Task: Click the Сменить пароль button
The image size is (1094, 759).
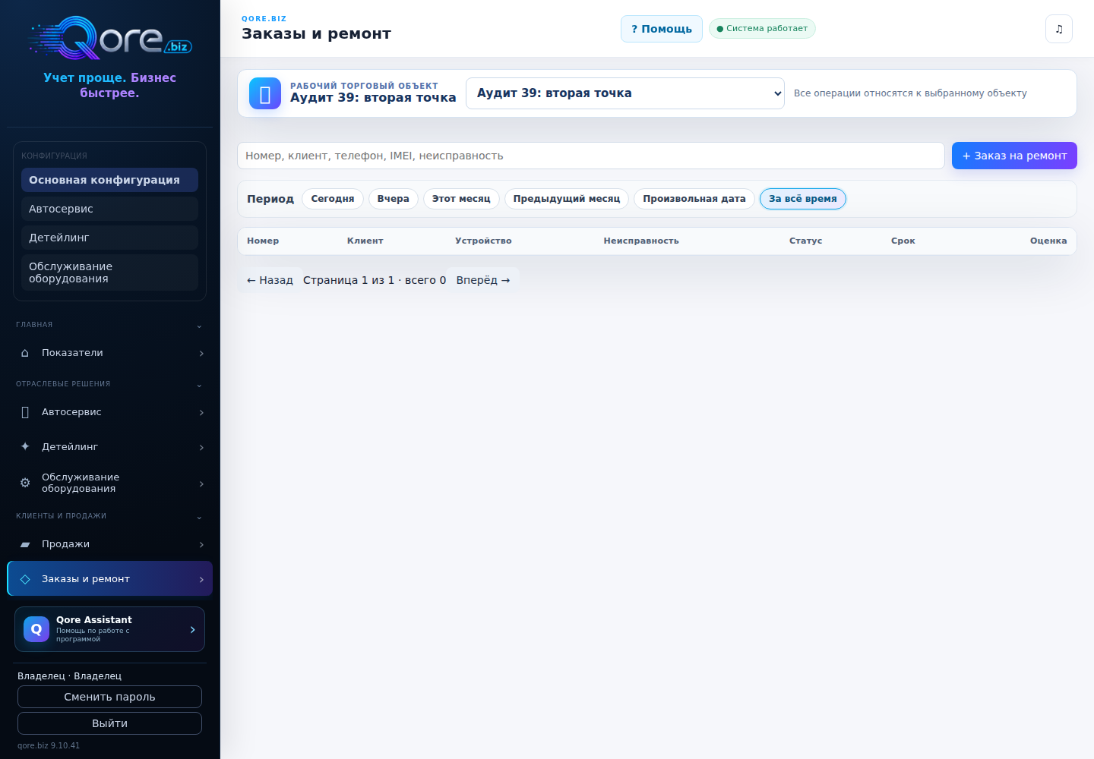Action: pos(109,697)
